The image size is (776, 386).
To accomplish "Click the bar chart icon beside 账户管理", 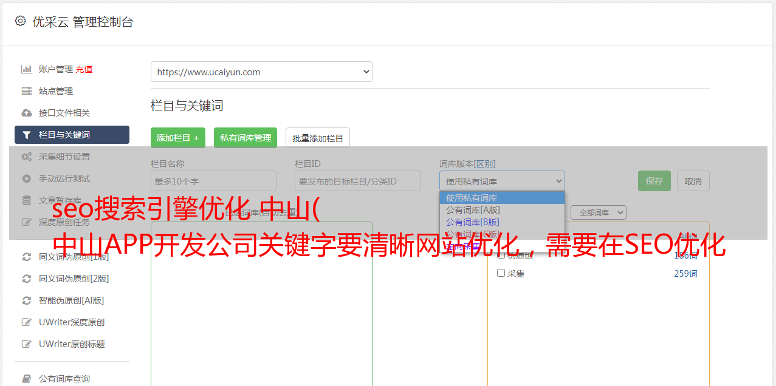I will 27,69.
